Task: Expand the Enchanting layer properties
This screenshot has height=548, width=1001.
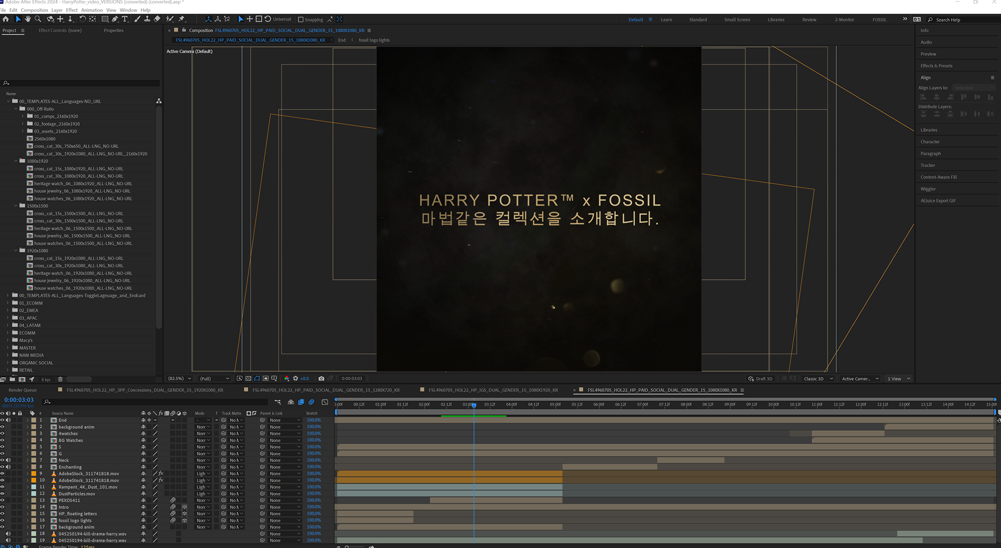Action: pos(28,467)
